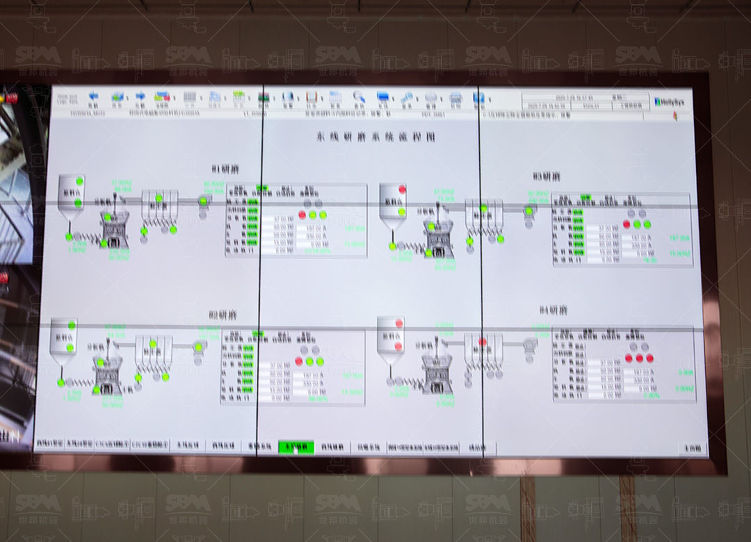751x542 pixels.
Task: Toggle the red stop indicator in #1 panel
Action: click(302, 215)
